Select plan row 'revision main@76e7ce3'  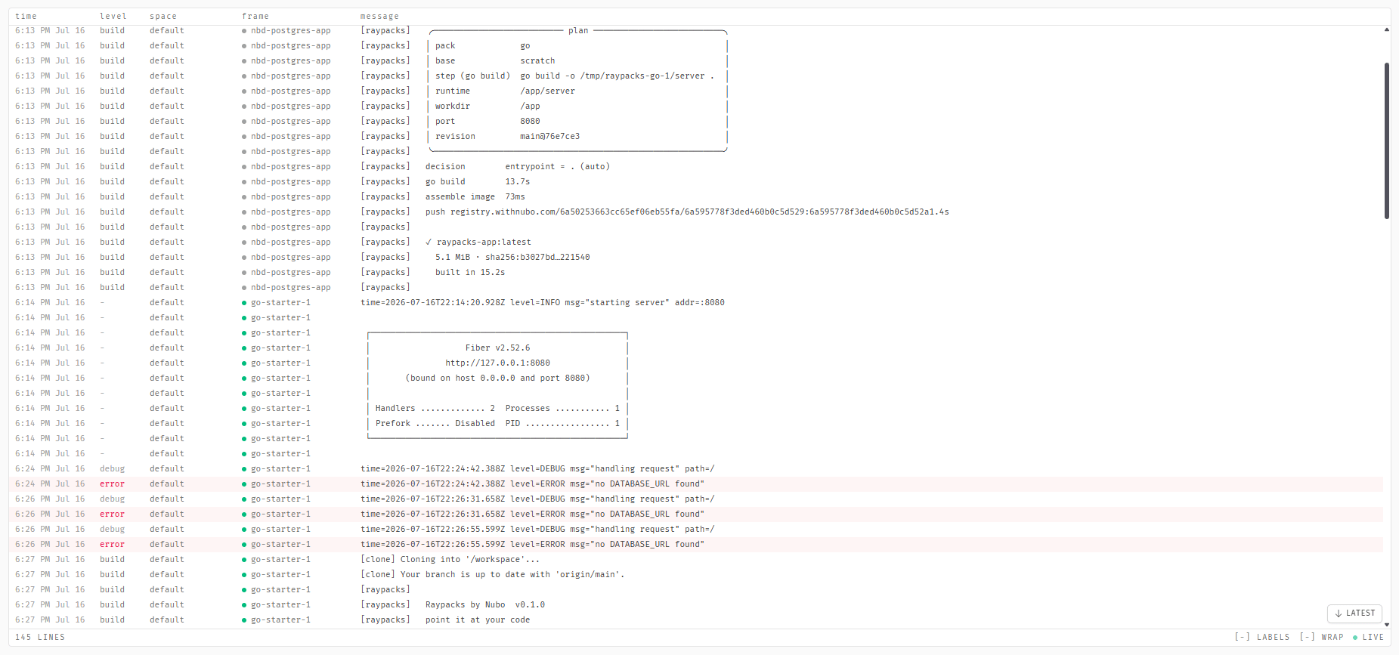click(x=696, y=136)
